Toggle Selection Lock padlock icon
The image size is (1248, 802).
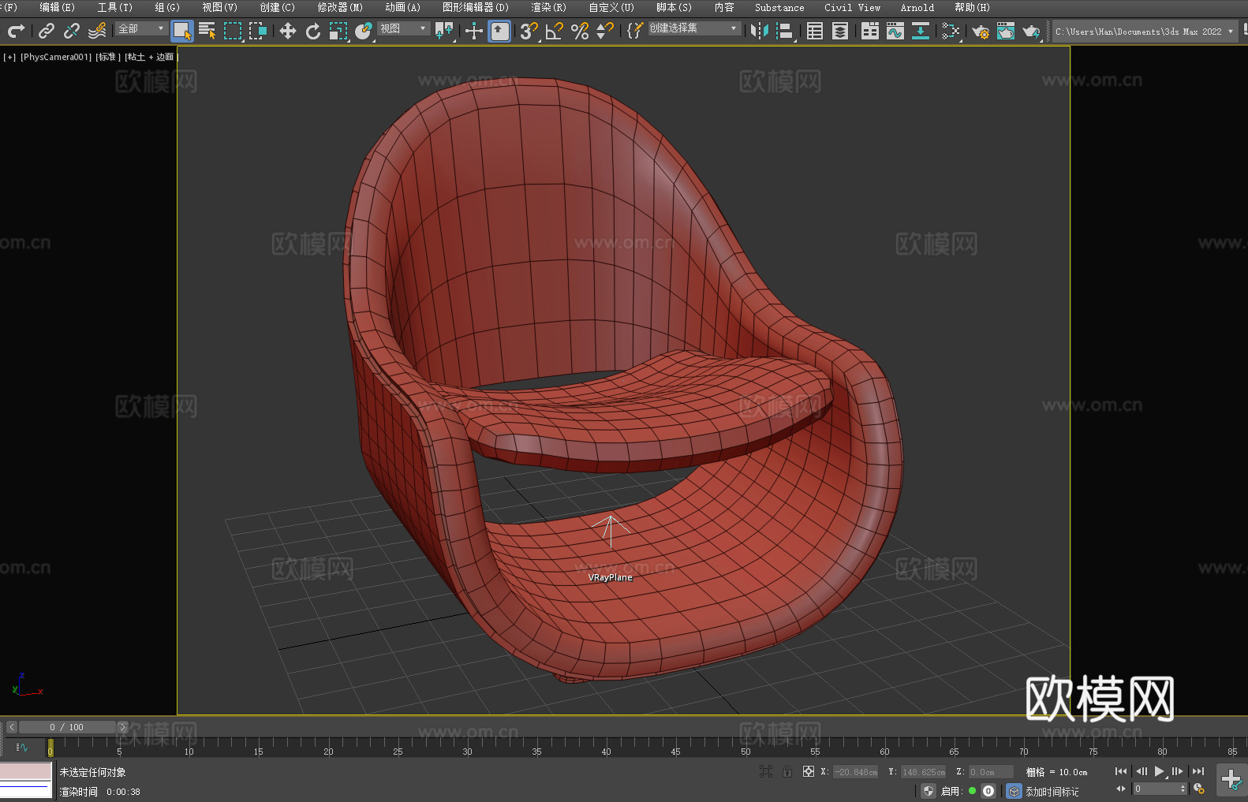pos(787,771)
